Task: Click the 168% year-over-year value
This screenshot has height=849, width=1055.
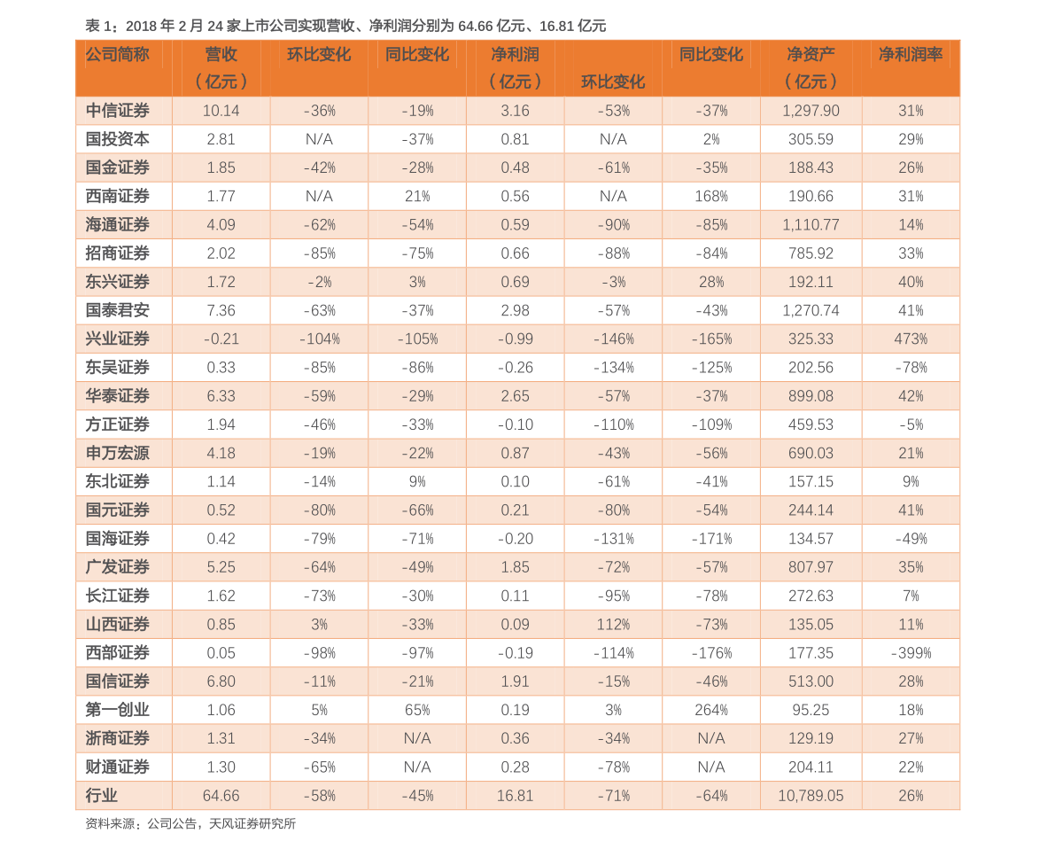Action: [x=711, y=197]
